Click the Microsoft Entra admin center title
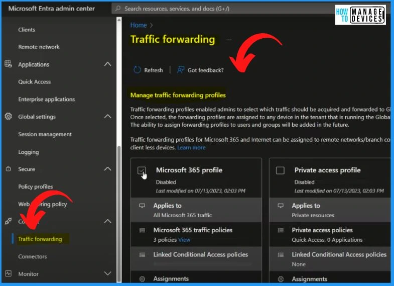 click(x=52, y=9)
